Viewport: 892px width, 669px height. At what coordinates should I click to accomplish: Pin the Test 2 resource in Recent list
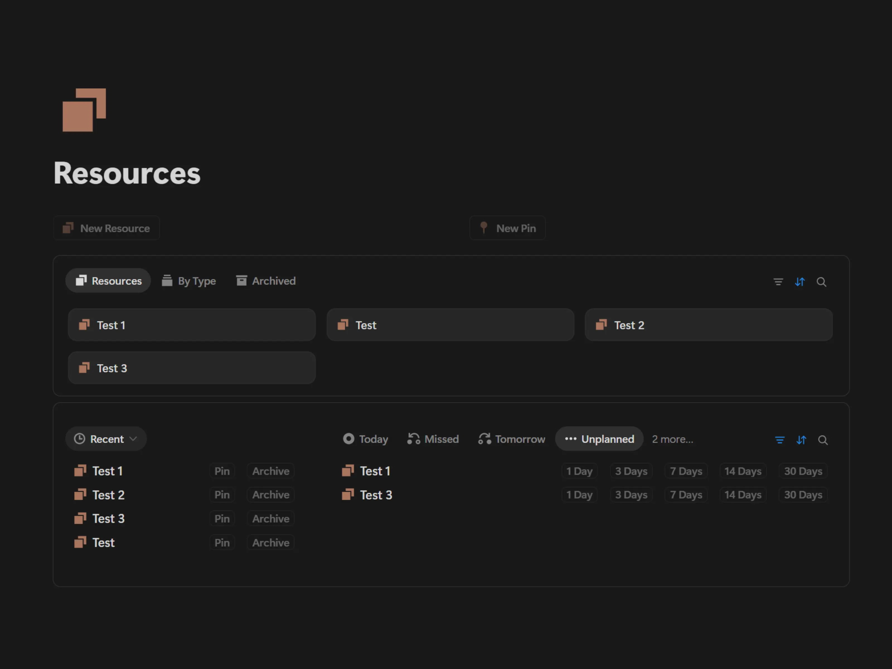pos(222,495)
